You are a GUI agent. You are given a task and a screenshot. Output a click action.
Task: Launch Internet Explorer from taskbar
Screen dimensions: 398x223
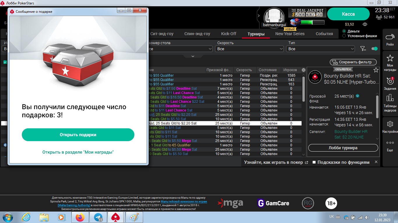(26, 217)
